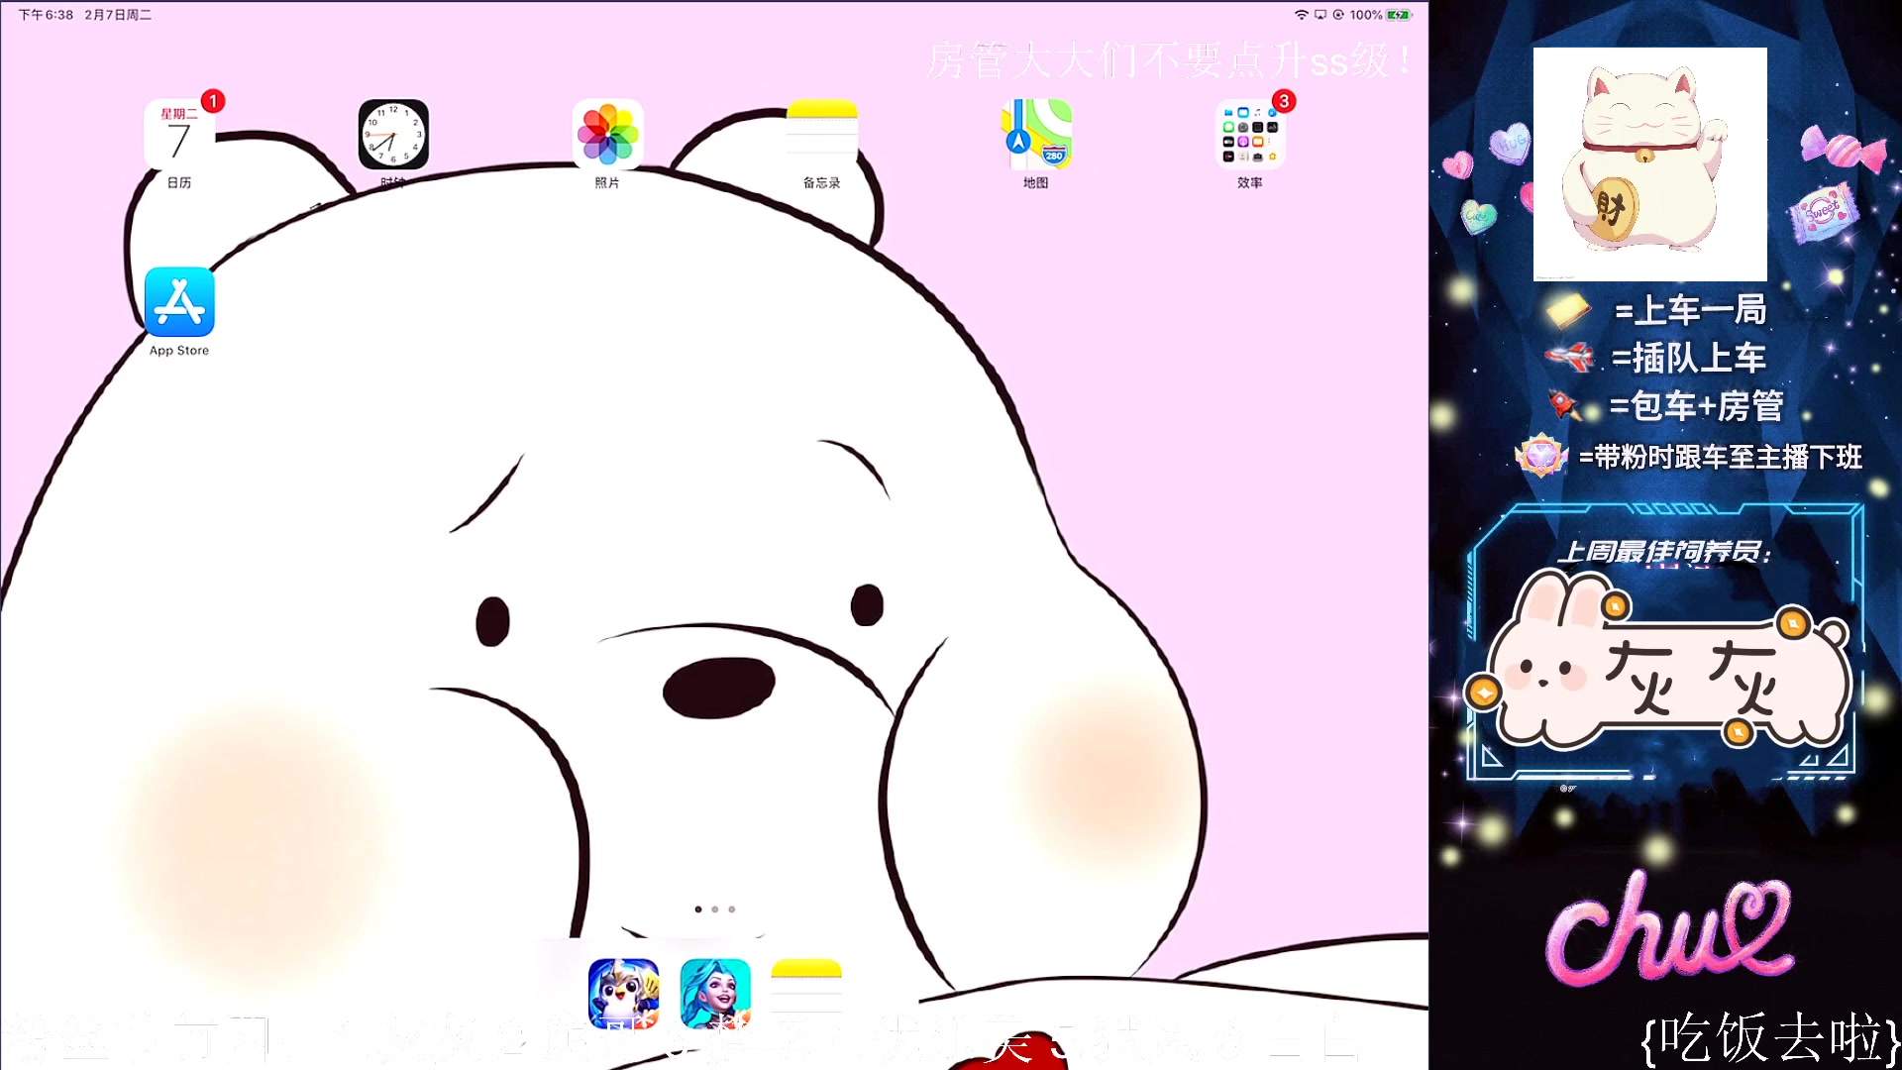The height and width of the screenshot is (1070, 1902).
Task: Click the lucky cat image
Action: tap(1649, 164)
